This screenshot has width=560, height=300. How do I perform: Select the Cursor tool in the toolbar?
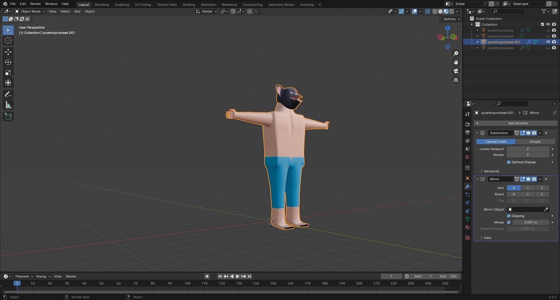coord(8,40)
